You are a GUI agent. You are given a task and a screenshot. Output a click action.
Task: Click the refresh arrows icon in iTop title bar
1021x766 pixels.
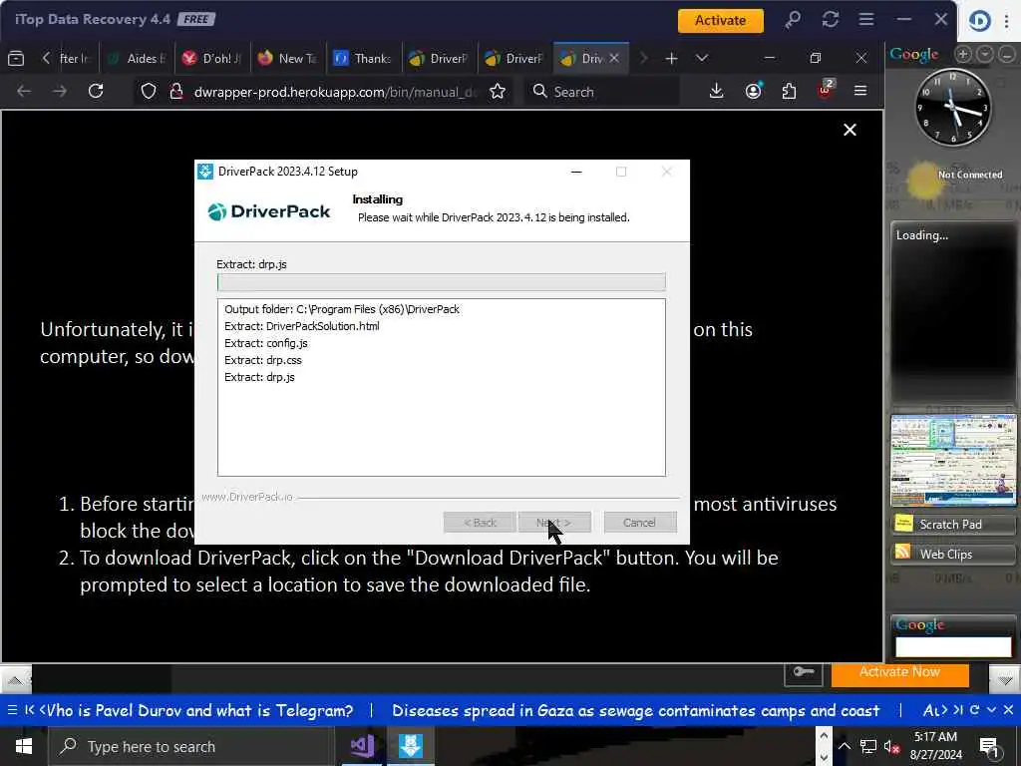coord(831,20)
